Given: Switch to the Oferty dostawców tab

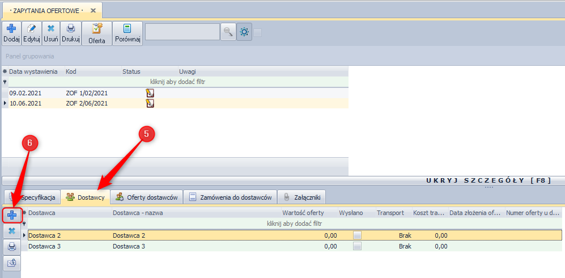Looking at the screenshot, I should [x=147, y=197].
